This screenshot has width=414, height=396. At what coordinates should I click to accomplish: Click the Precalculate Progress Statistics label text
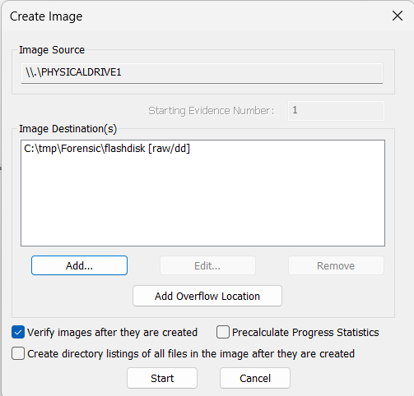[305, 333]
